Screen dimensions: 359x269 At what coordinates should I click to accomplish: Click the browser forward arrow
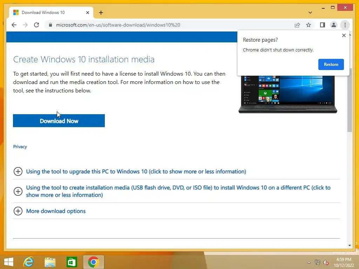(25, 25)
